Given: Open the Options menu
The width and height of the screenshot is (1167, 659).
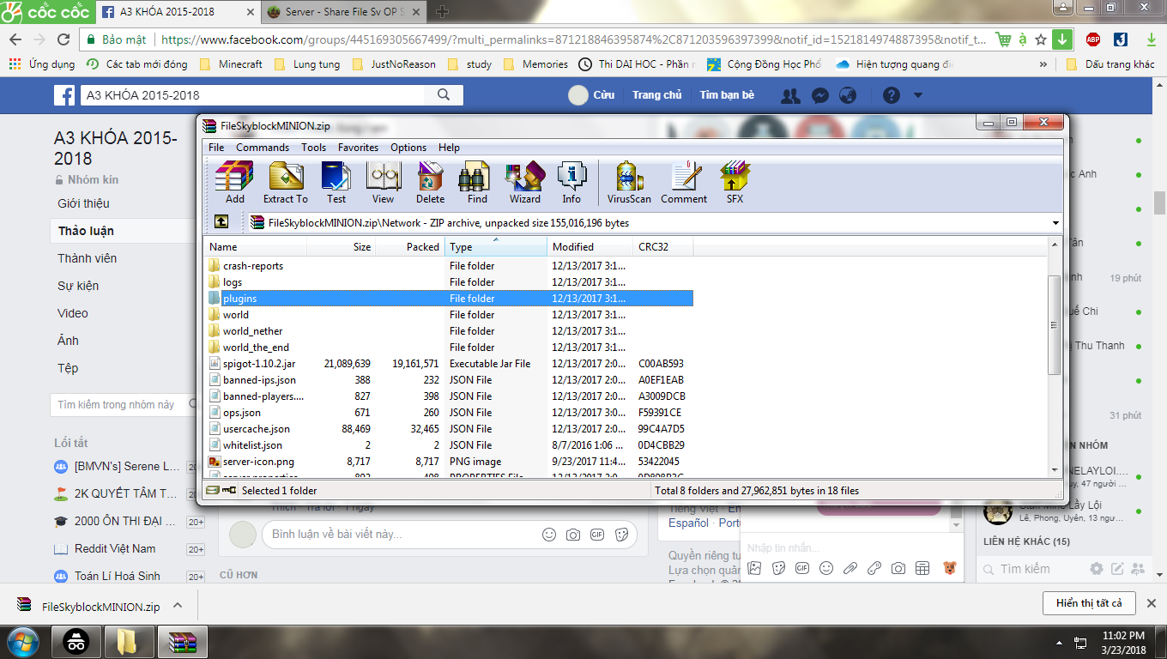Looking at the screenshot, I should (x=408, y=148).
